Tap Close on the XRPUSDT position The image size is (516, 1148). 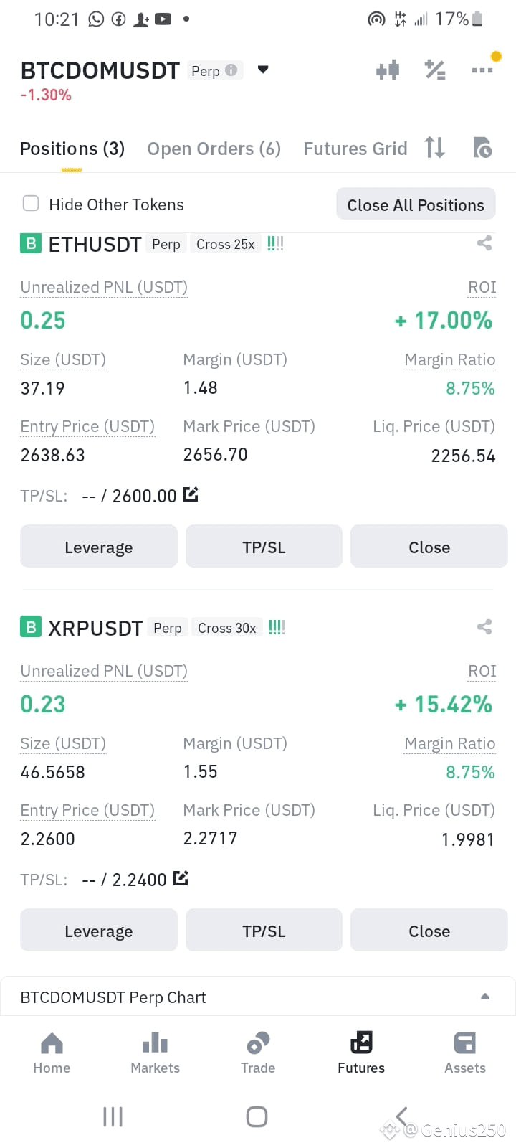point(429,931)
